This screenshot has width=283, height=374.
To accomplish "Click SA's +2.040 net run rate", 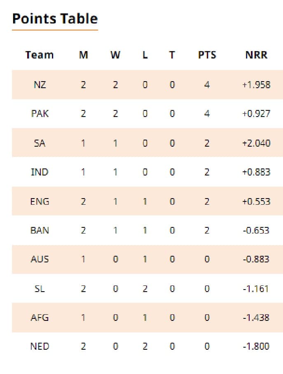I will pos(256,143).
